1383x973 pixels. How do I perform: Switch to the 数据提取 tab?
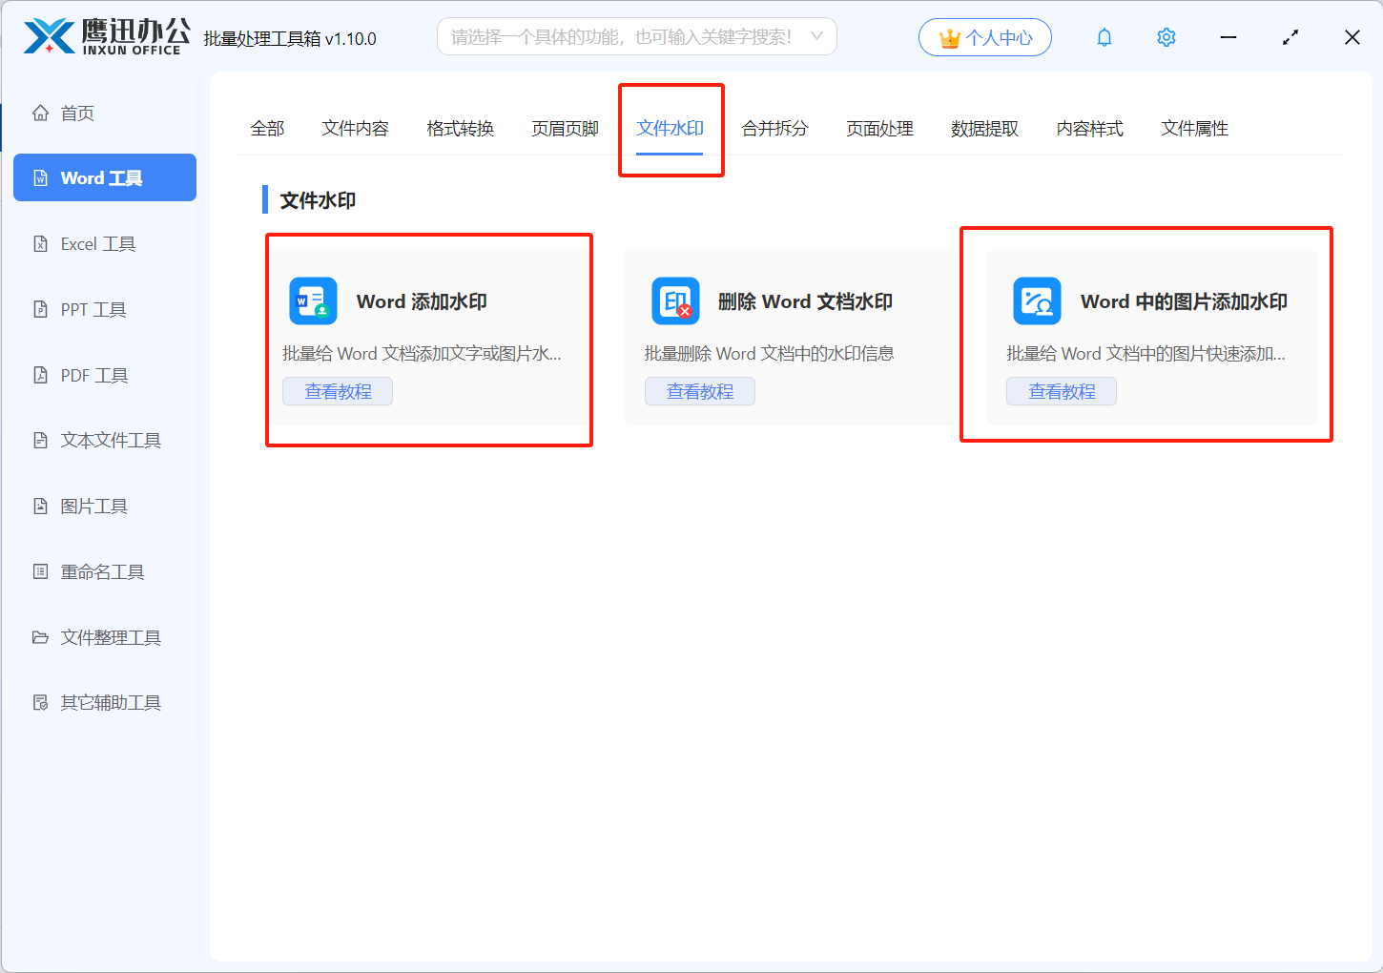pos(985,128)
